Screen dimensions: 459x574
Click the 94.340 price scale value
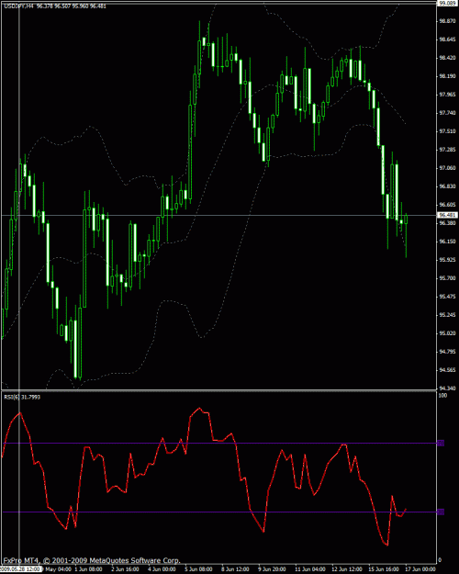click(x=447, y=388)
